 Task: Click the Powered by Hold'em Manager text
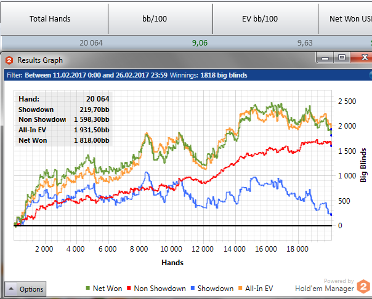tap(325, 285)
